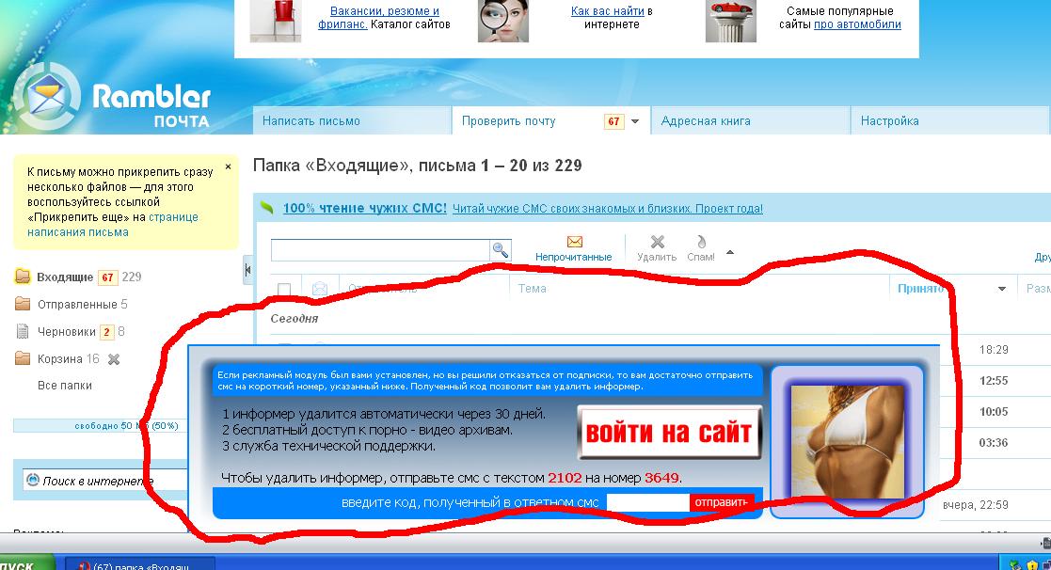
Task: Show unread messages via Непрочитанные envelope icon
Action: click(574, 243)
